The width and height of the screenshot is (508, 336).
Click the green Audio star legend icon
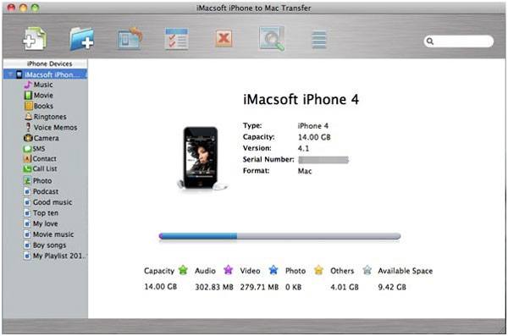pyautogui.click(x=183, y=270)
